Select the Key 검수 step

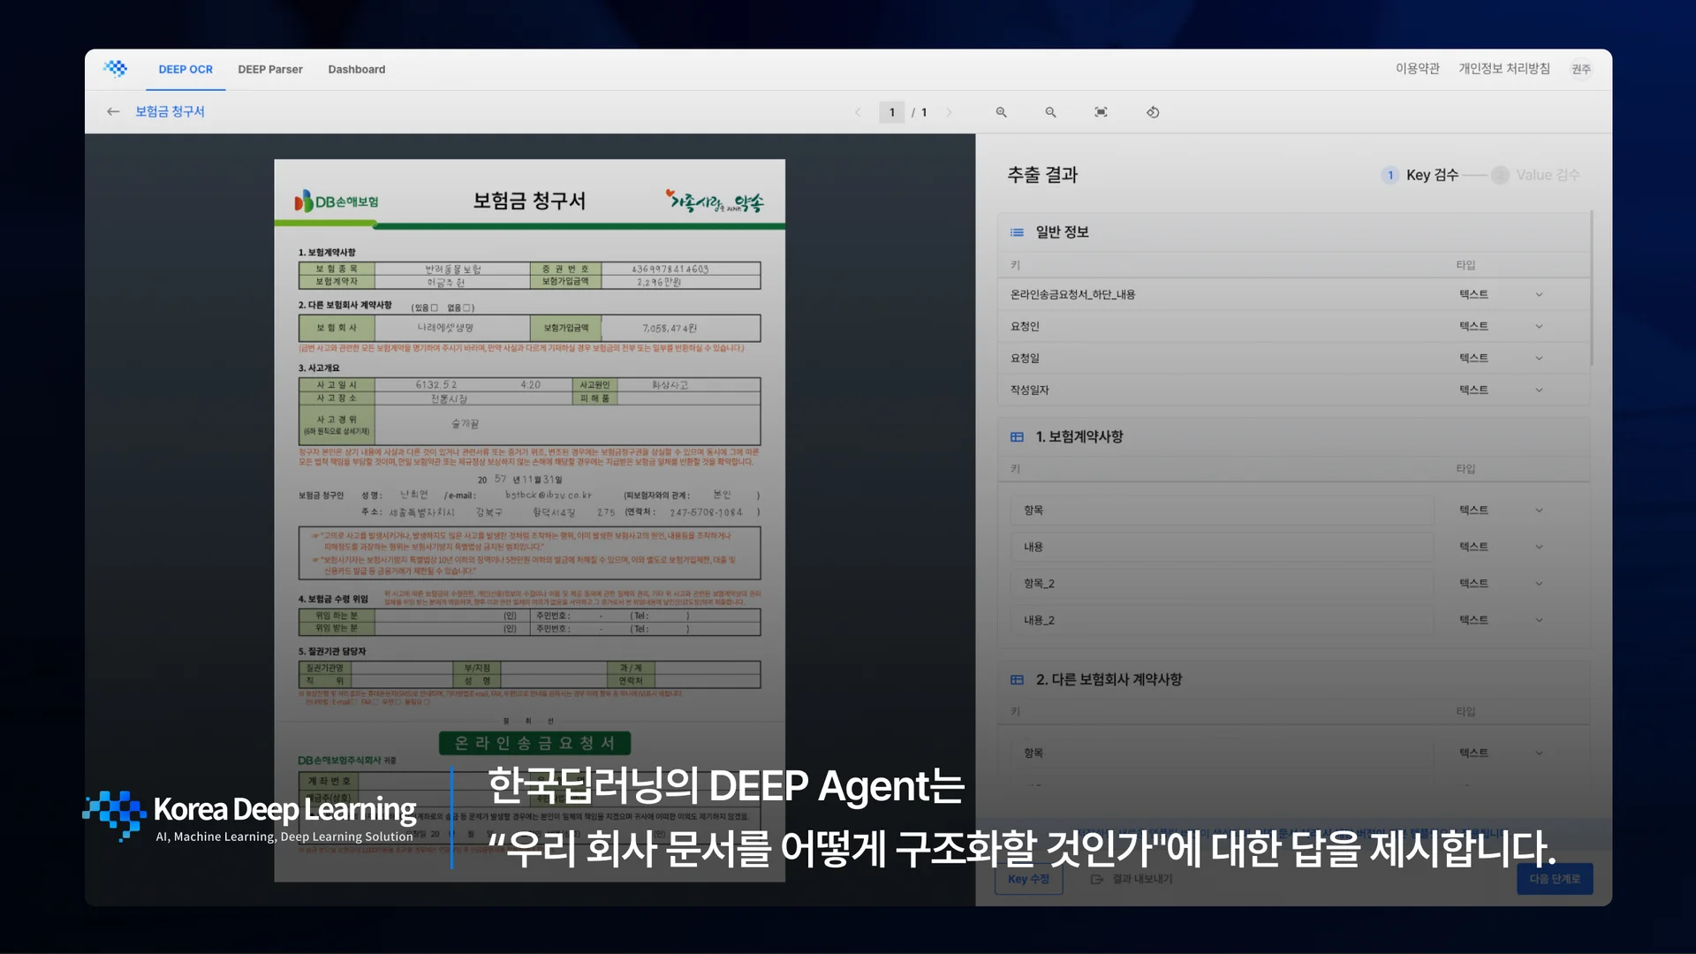point(1420,175)
